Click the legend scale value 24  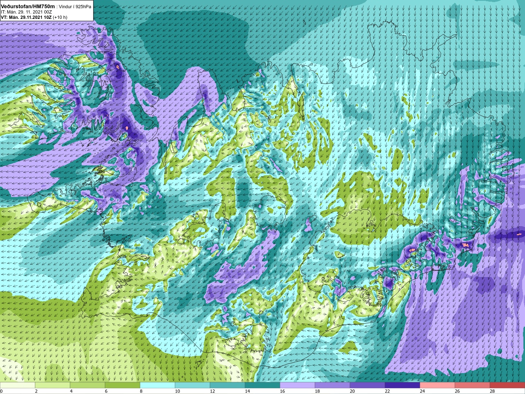pos(422,391)
